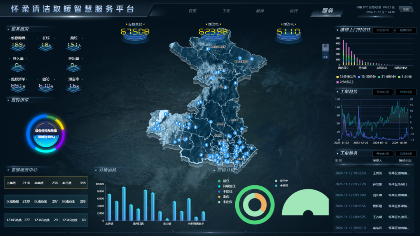Switch to the 首页 tab
The image size is (420, 236).
click(192, 11)
